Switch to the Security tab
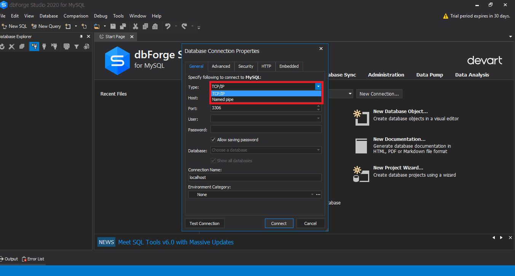The height and width of the screenshot is (276, 515). [246, 66]
